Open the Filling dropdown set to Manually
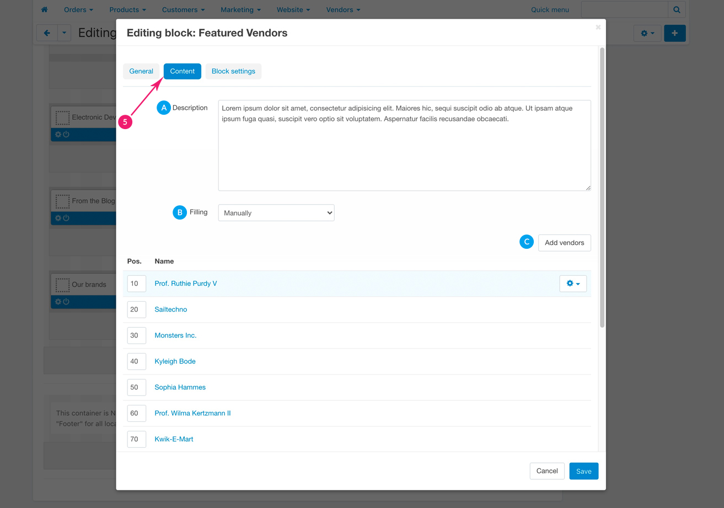The width and height of the screenshot is (724, 508). (x=276, y=213)
